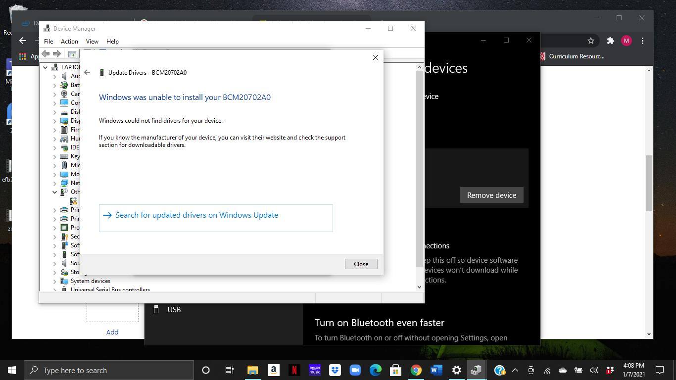
Task: Open the Action menu in Device Manager
Action: [69, 42]
